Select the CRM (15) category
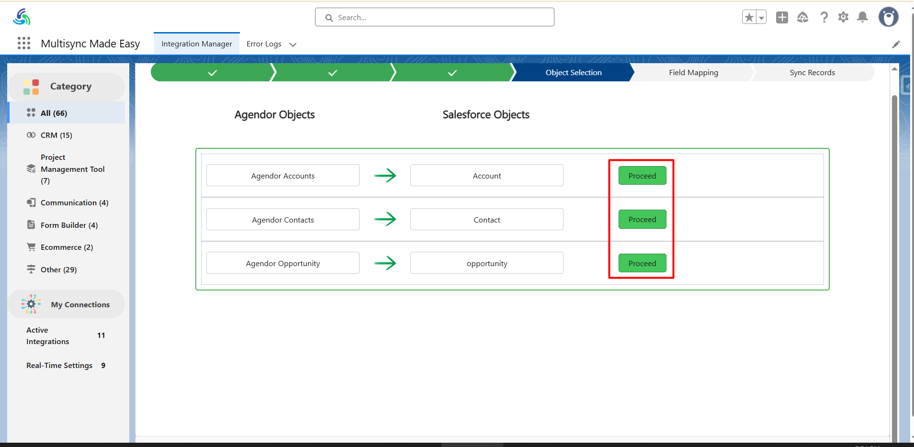The image size is (914, 447). 56,135
